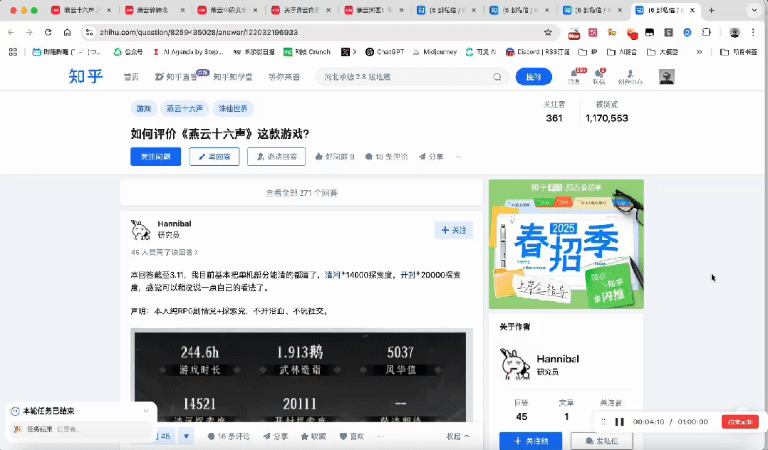Bookmark the answer with the 收藏 star icon
Screen dimensions: 768x450
[x=313, y=435]
